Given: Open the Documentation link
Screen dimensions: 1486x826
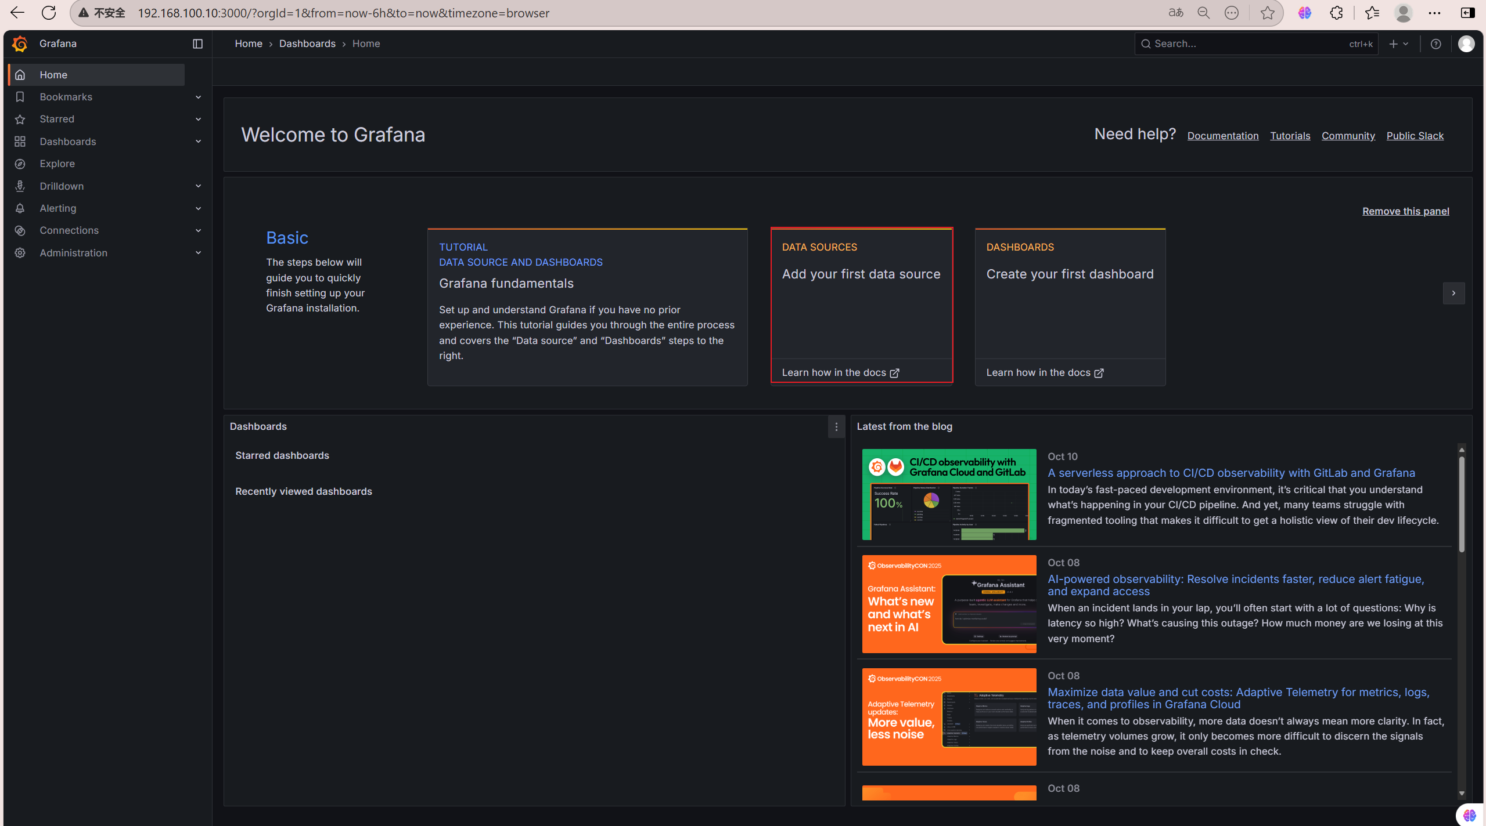Looking at the screenshot, I should click(1223, 136).
